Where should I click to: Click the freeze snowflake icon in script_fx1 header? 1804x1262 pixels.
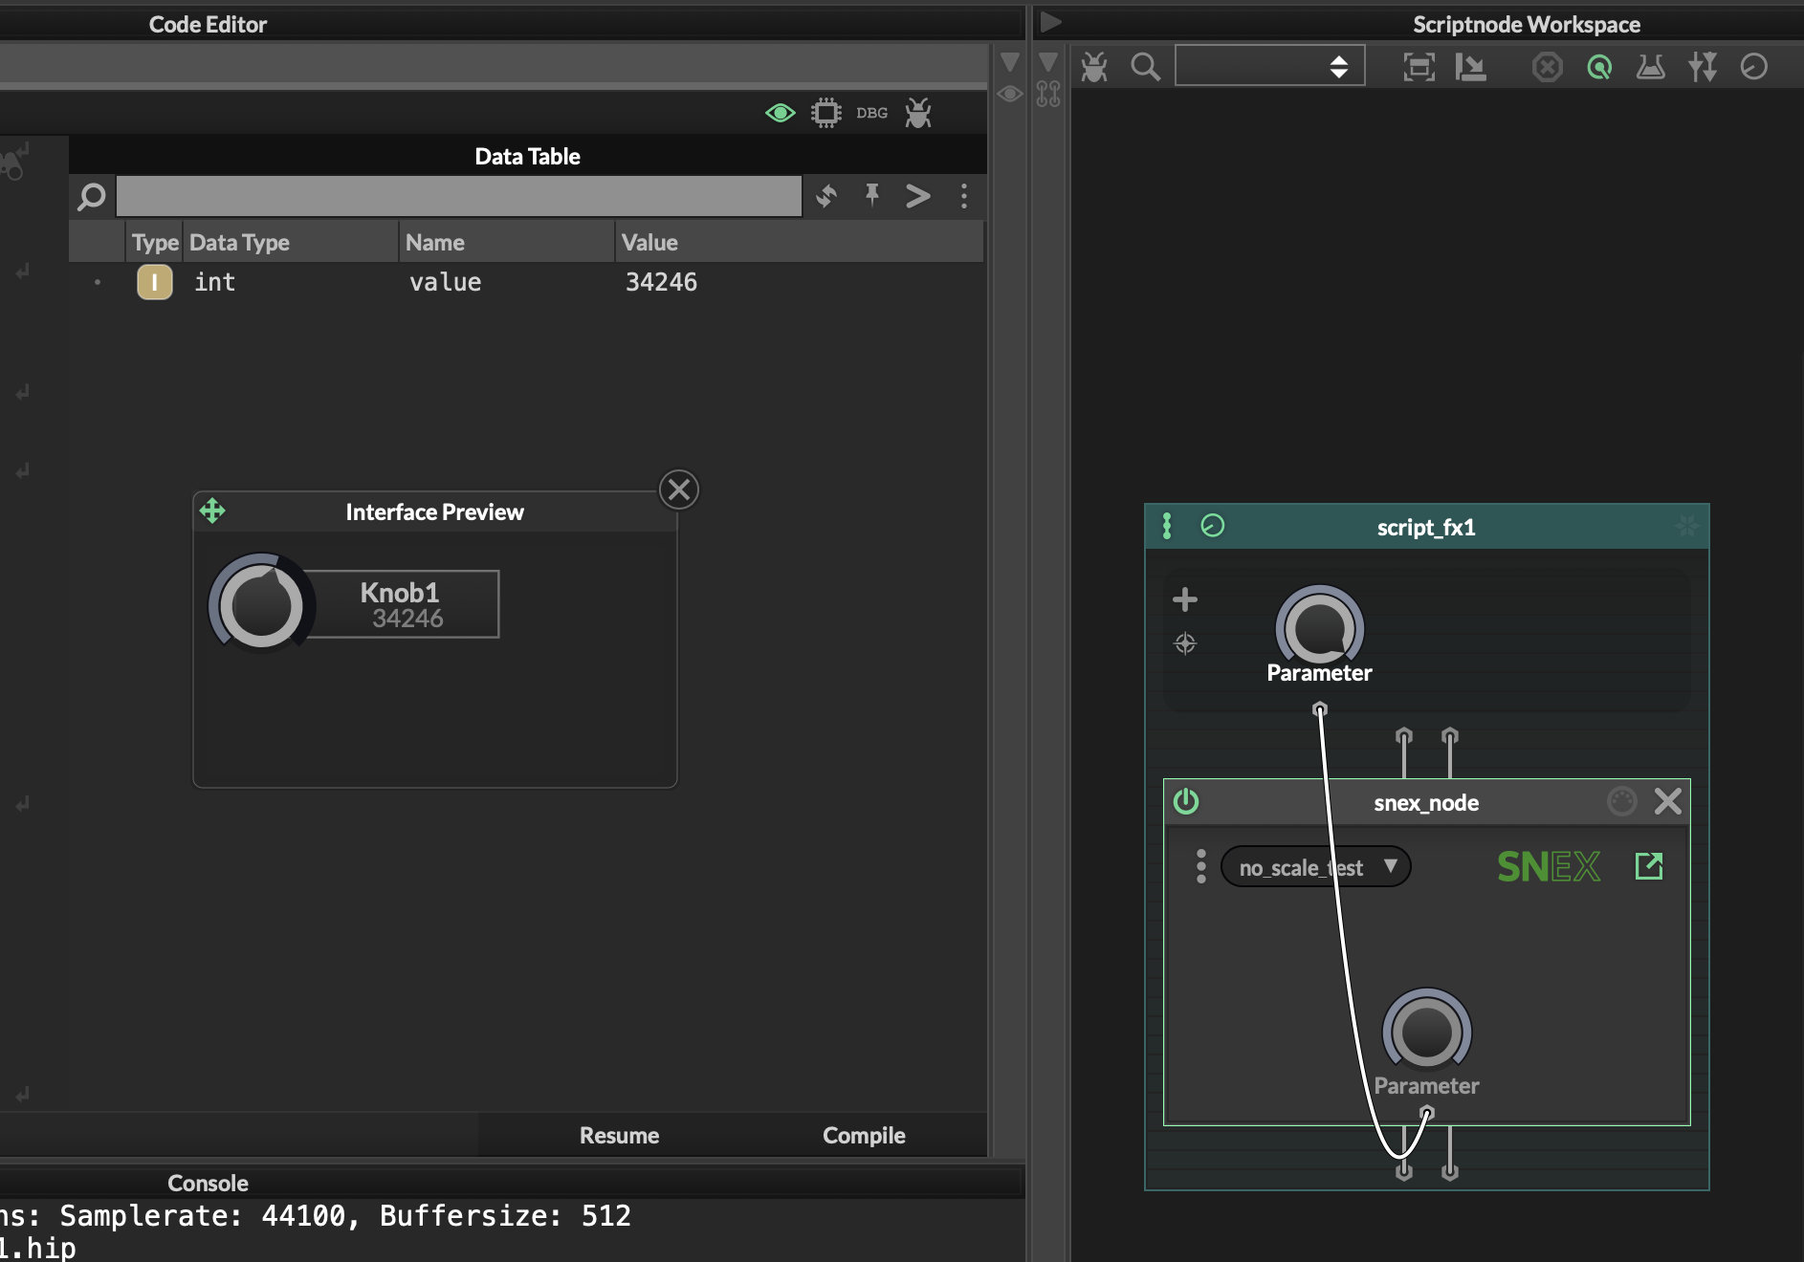tap(1687, 526)
